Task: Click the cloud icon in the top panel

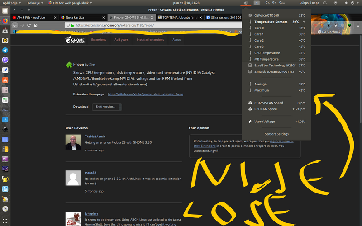Action: (324, 3)
